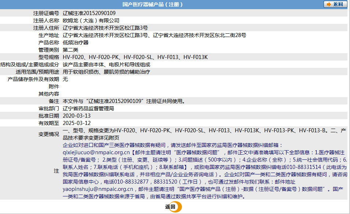The height and width of the screenshot is (214, 350).
Task: Click the label 审批部门
Action: pos(49,108)
